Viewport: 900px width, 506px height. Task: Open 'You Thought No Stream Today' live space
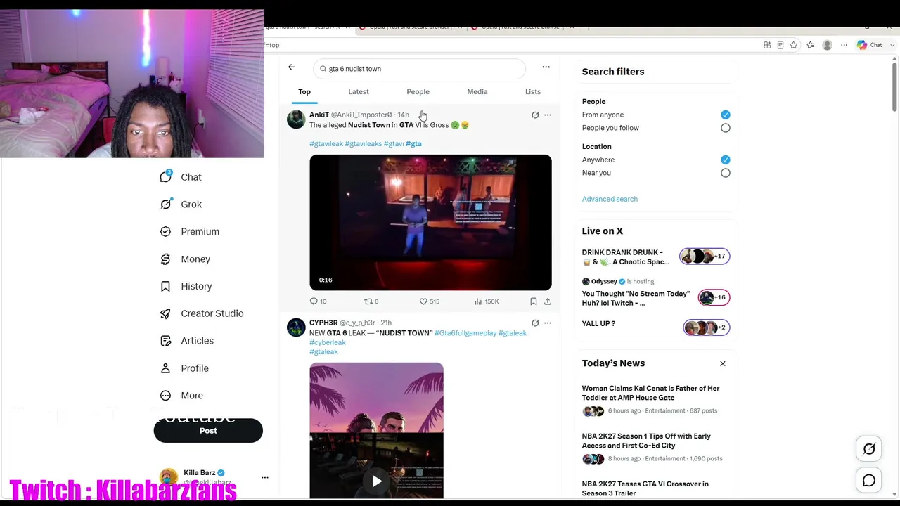point(656,293)
